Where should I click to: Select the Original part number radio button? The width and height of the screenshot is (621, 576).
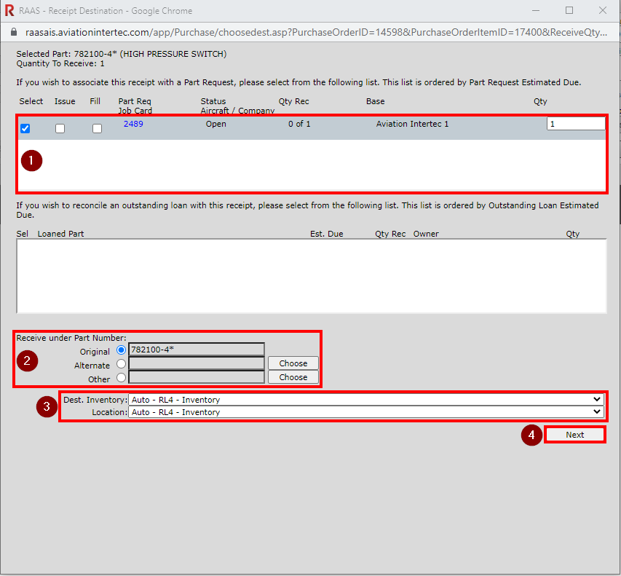(121, 350)
